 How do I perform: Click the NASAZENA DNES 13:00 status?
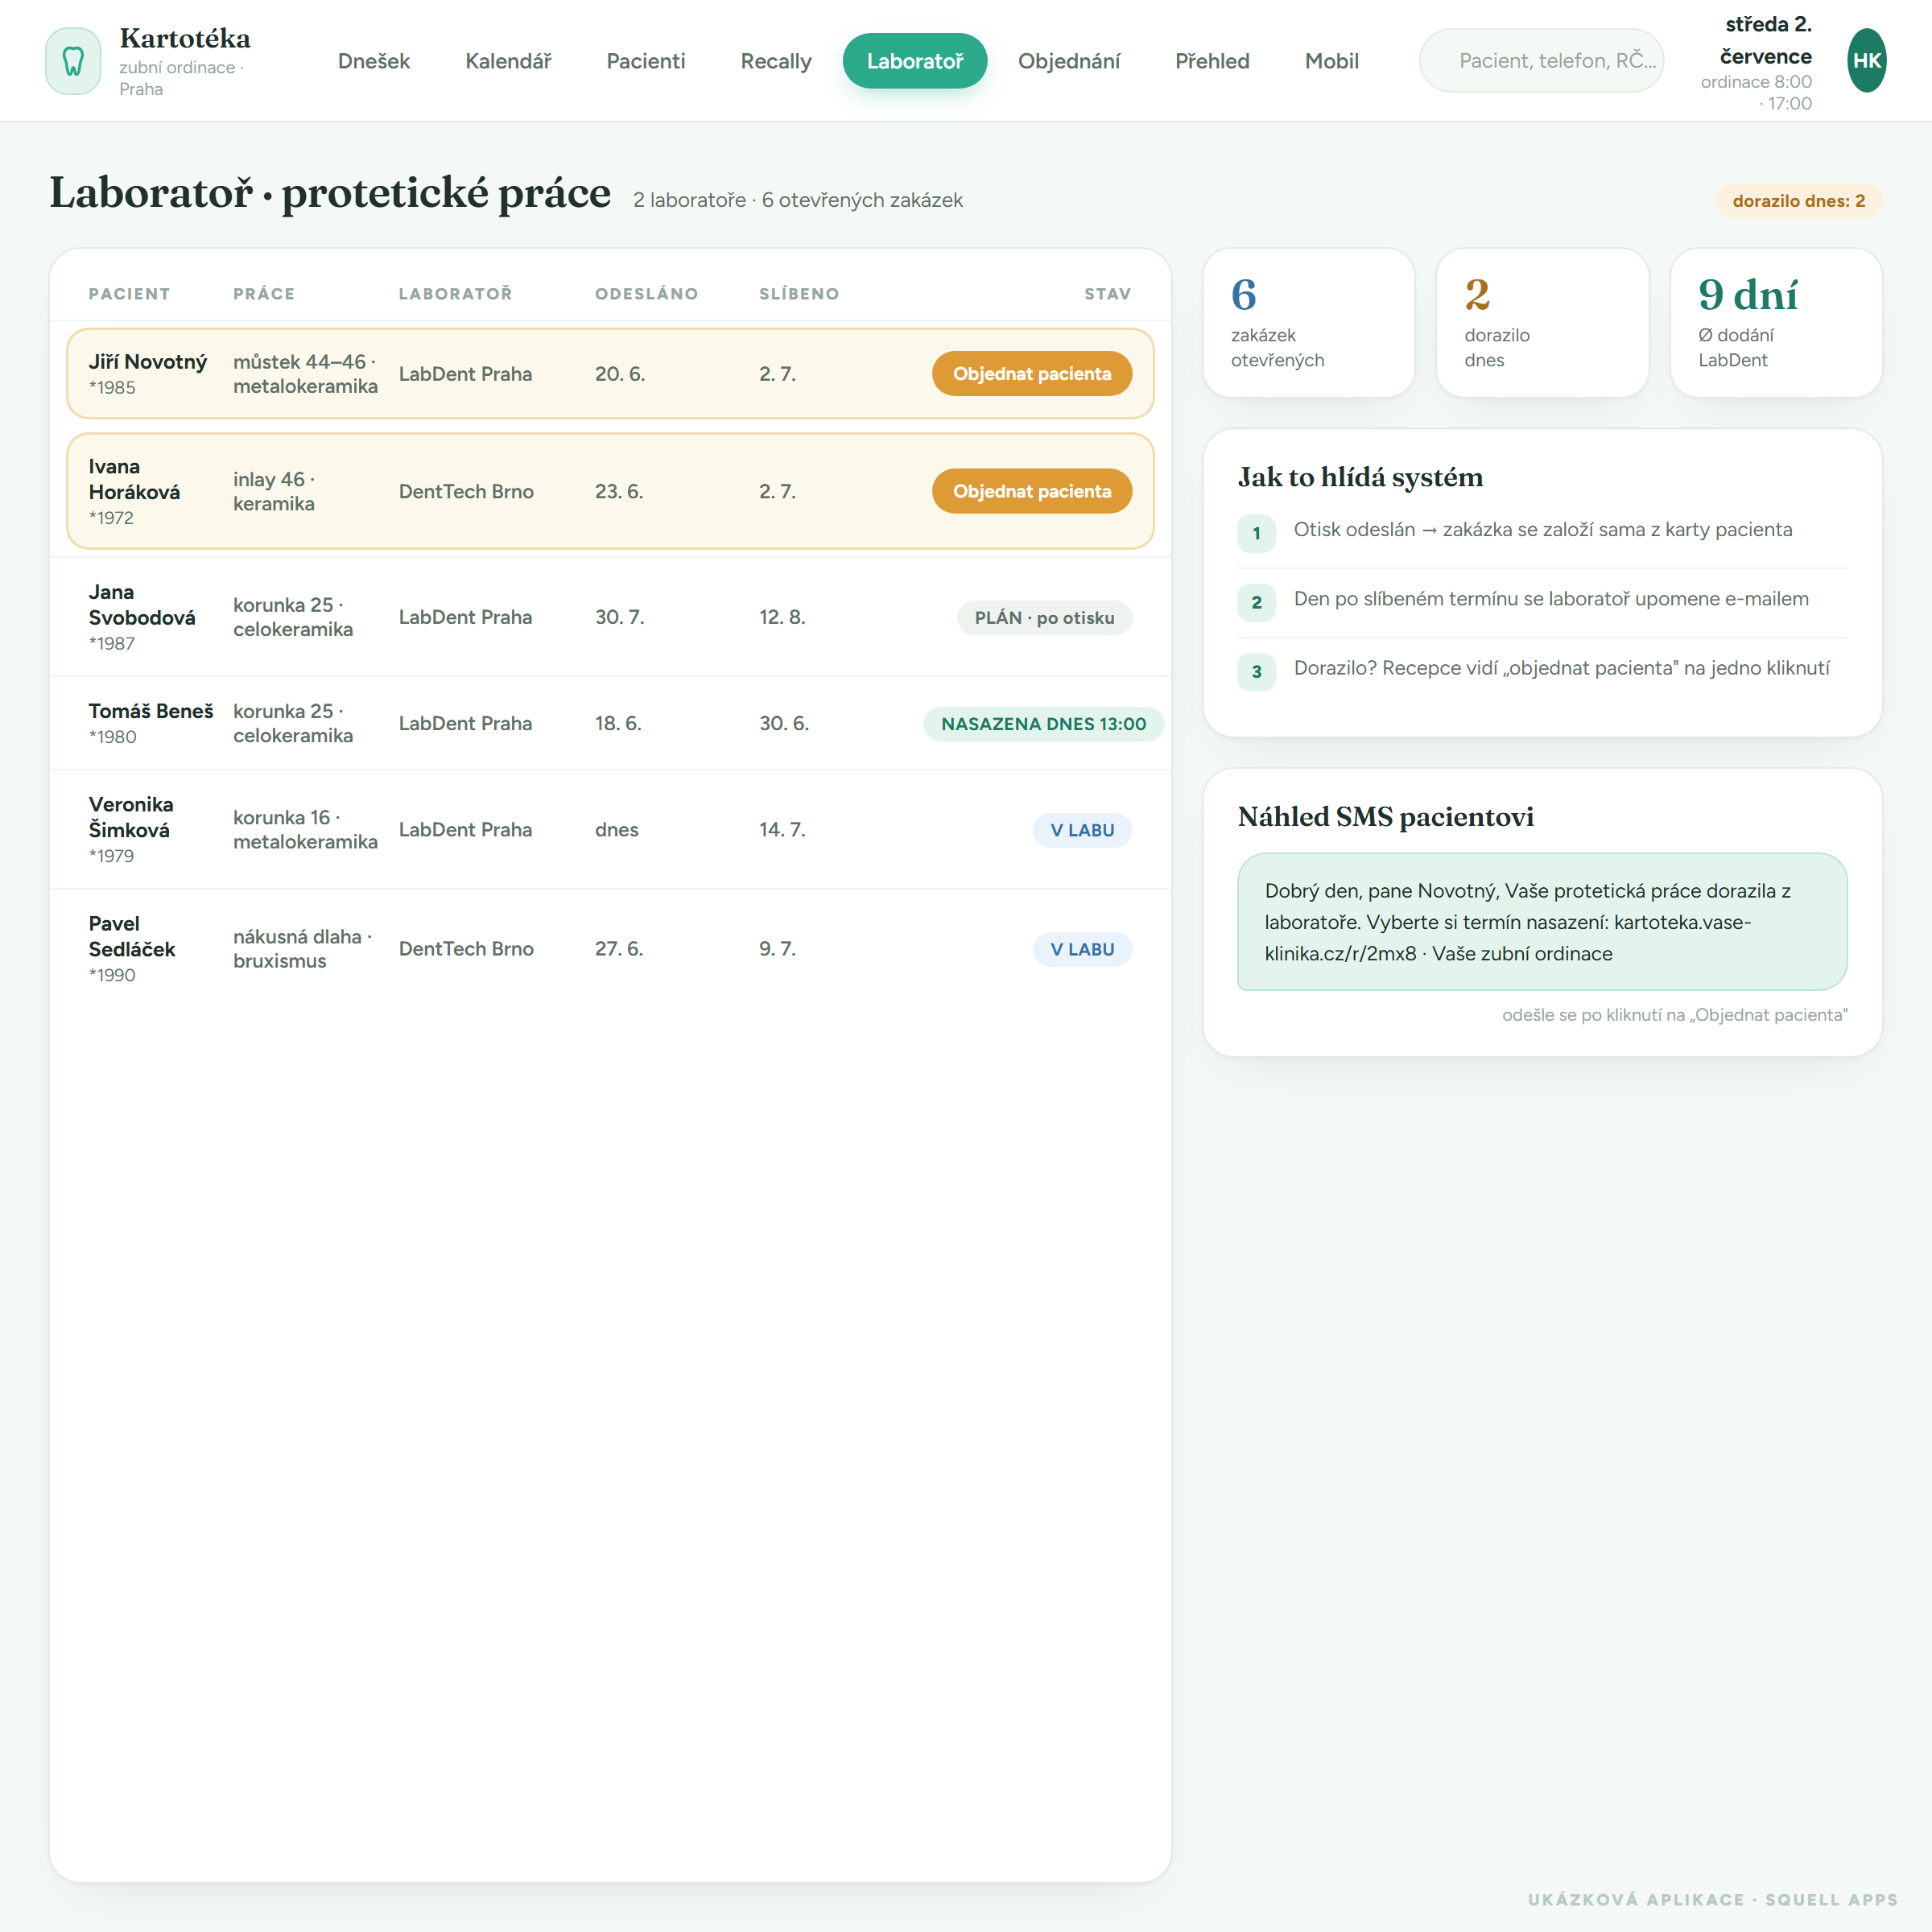1044,724
